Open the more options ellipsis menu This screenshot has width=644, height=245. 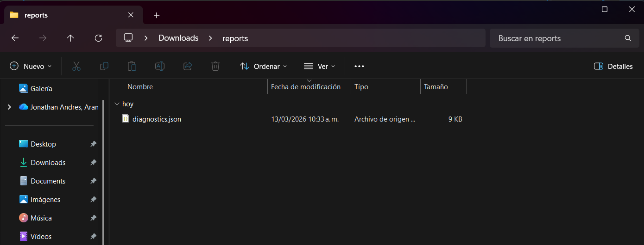click(359, 66)
